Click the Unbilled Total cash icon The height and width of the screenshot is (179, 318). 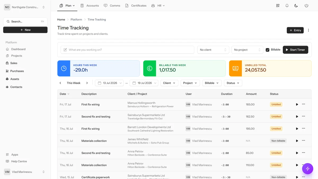(x=236, y=68)
